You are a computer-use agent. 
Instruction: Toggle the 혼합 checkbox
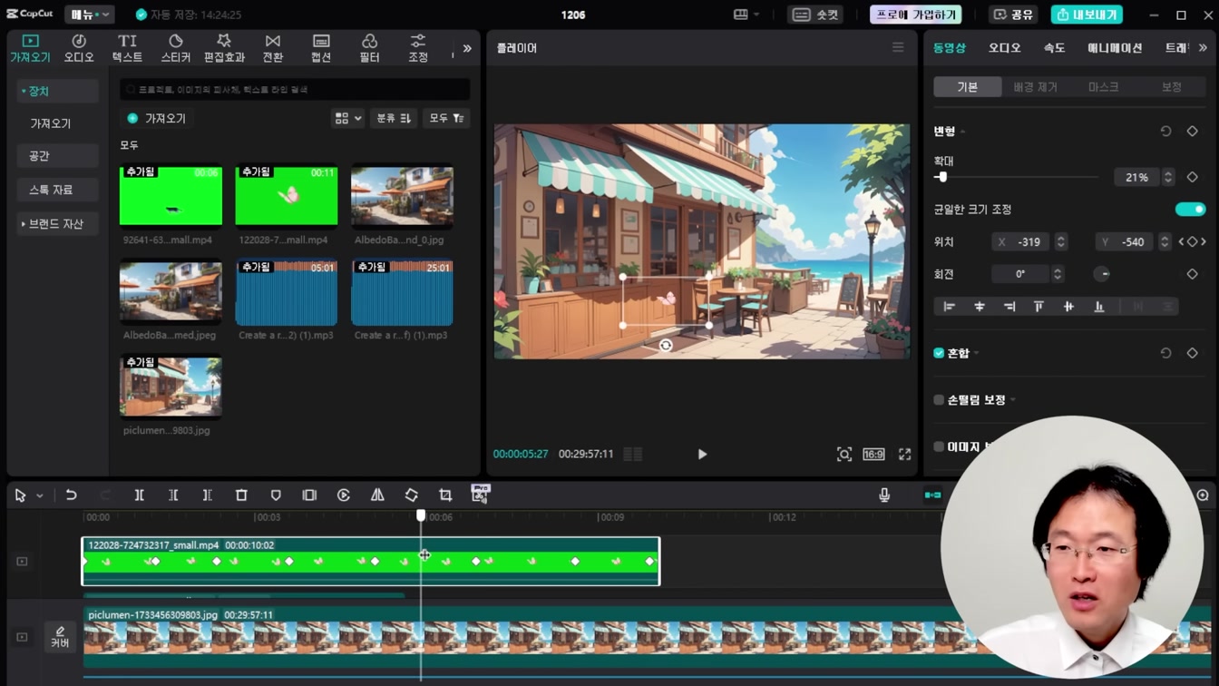(939, 353)
